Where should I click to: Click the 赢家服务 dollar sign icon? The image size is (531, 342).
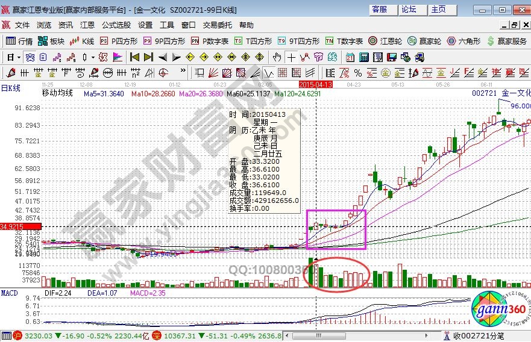click(x=491, y=41)
